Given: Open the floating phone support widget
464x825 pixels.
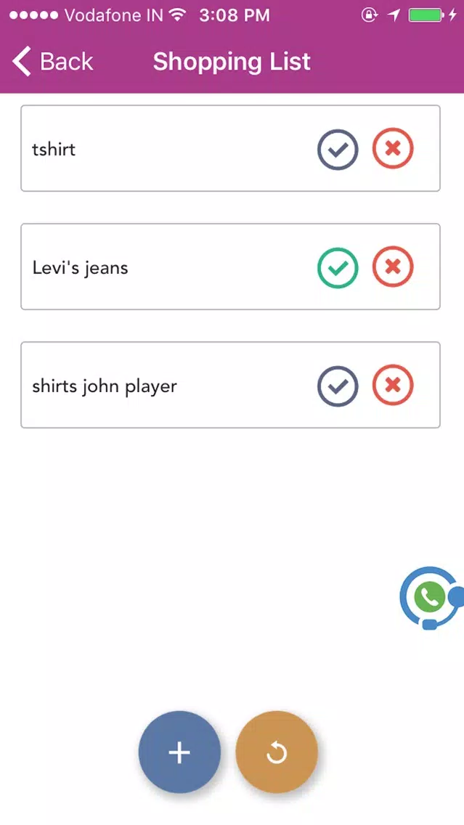Looking at the screenshot, I should click(431, 597).
